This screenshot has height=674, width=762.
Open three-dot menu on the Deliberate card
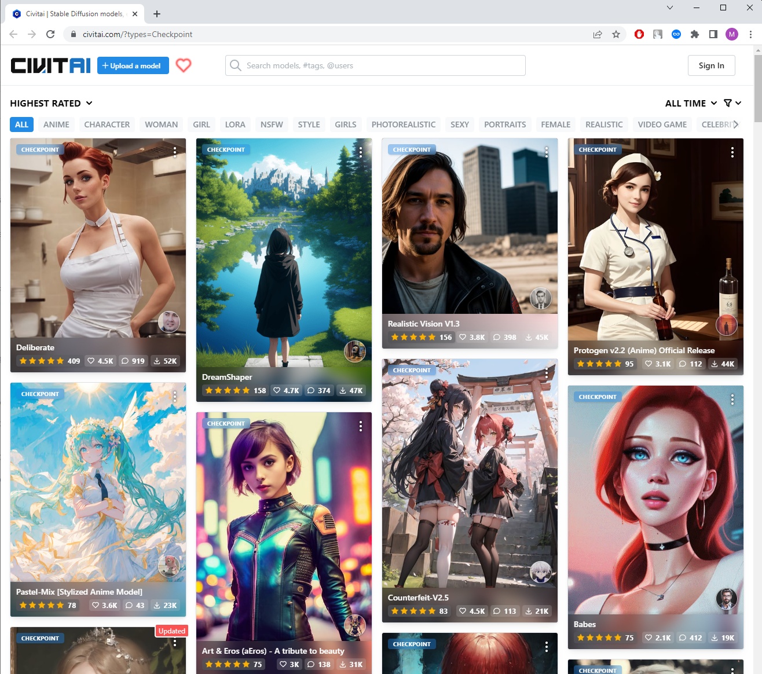pos(175,152)
